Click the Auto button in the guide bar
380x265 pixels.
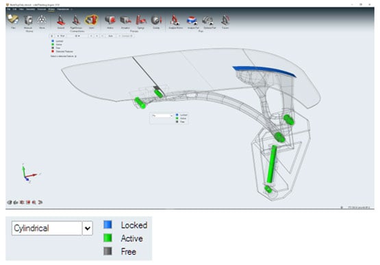click(x=110, y=36)
